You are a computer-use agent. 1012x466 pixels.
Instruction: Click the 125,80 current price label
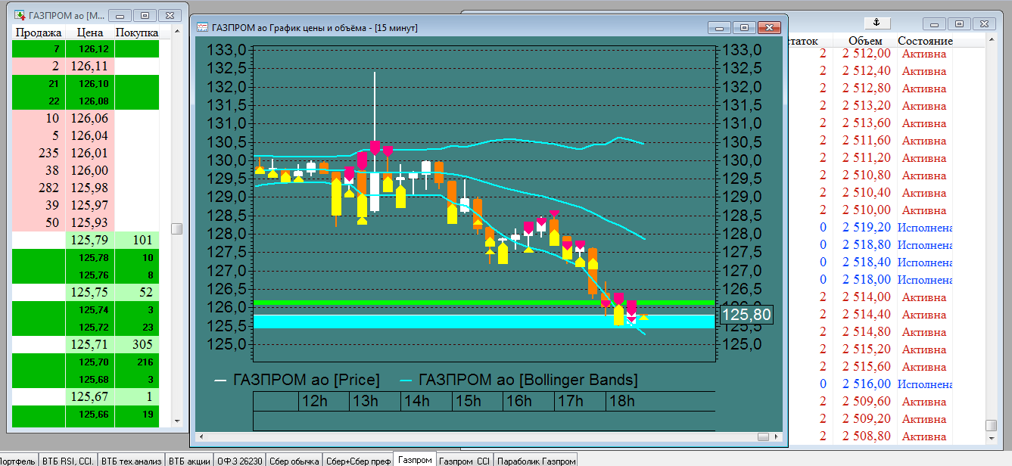pos(746,315)
